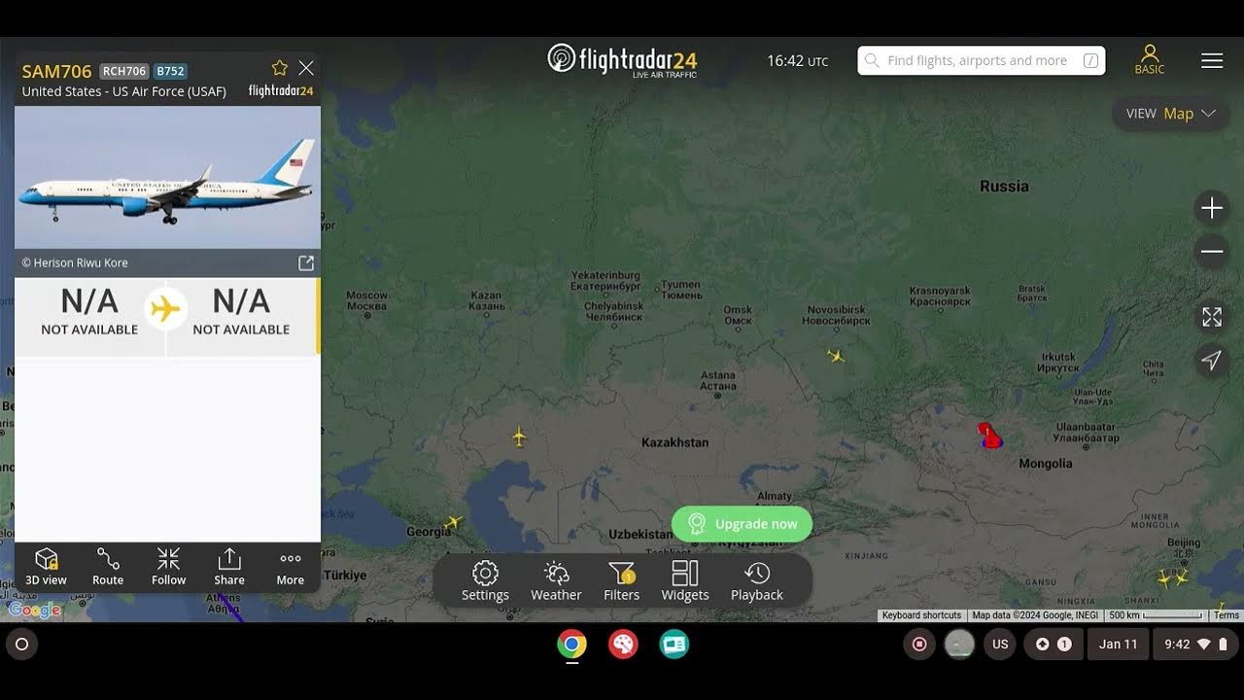Start Playback mode
The image size is (1244, 700).
coord(757,581)
